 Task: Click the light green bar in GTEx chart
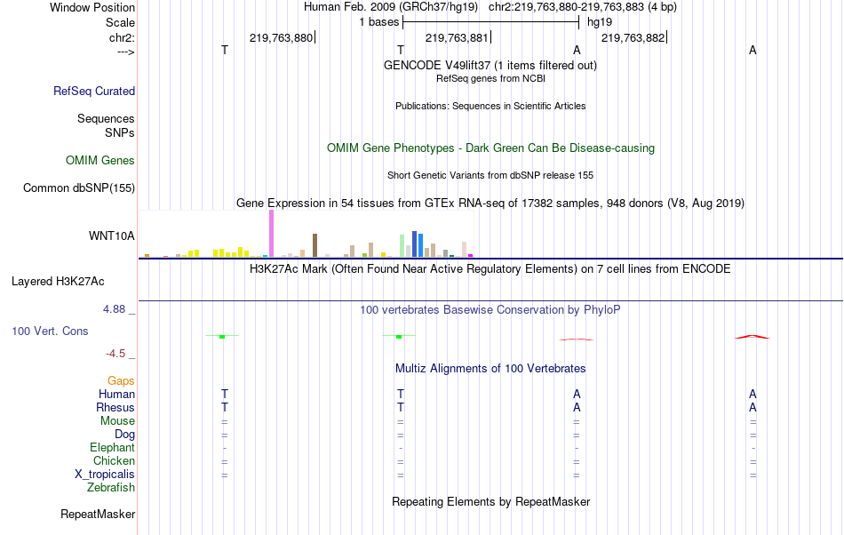click(x=402, y=246)
